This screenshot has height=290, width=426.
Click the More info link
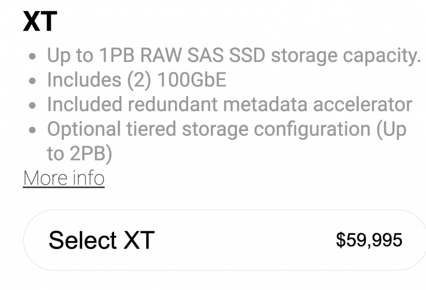coord(63,178)
